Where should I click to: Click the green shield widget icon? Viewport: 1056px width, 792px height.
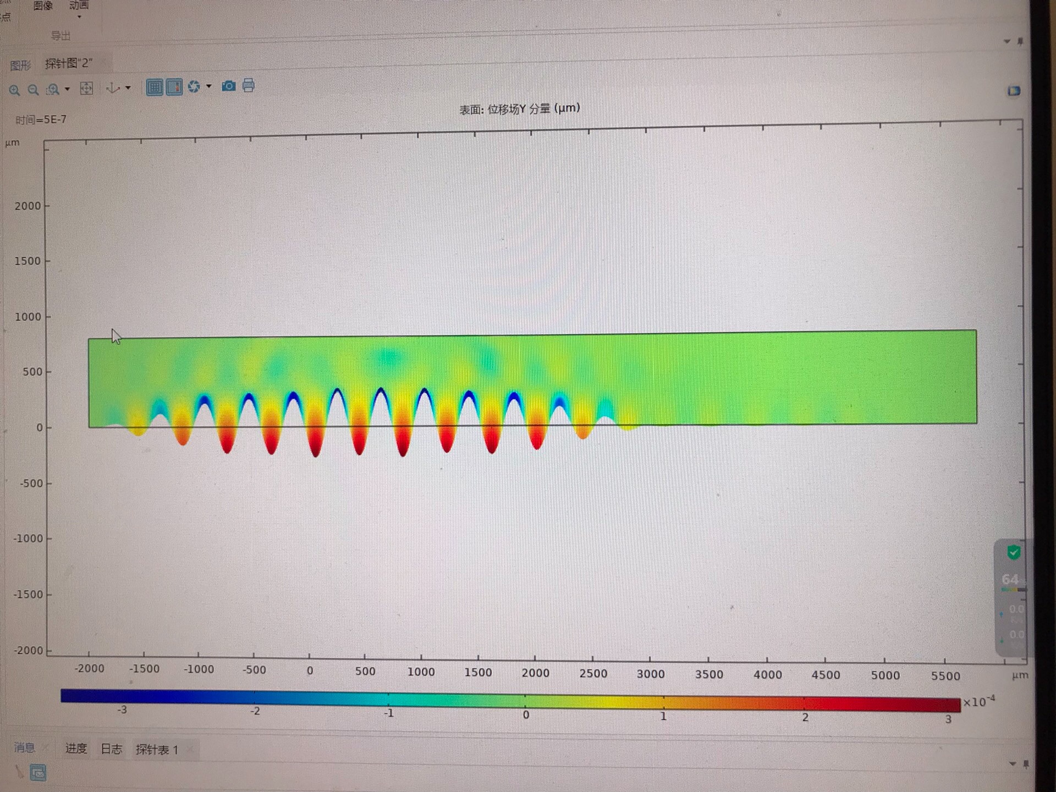[1014, 552]
